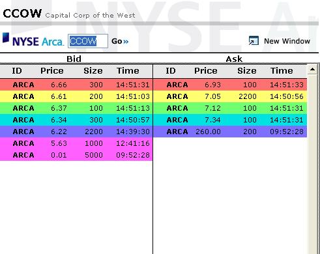Screen dimensions: 320x254
Task: Click the Bid Time column header
Action: pos(128,71)
